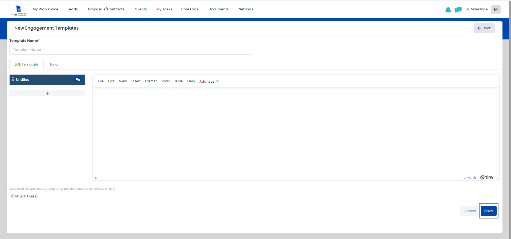Open My Tasks

(x=164, y=9)
